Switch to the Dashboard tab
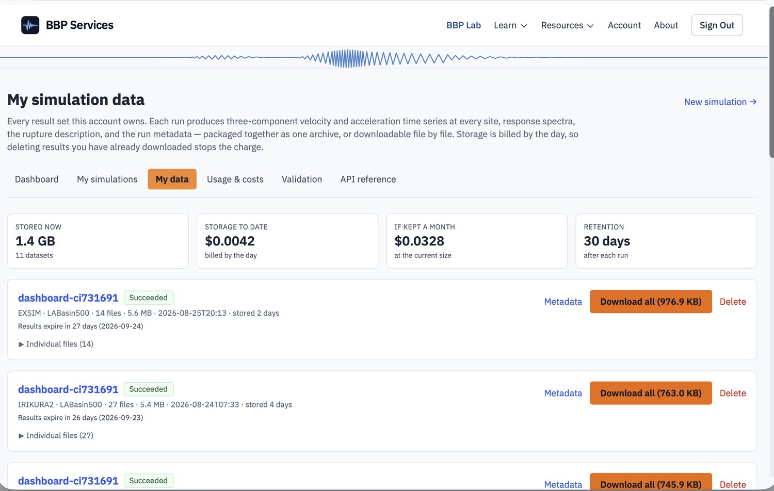774x491 pixels. (x=37, y=179)
